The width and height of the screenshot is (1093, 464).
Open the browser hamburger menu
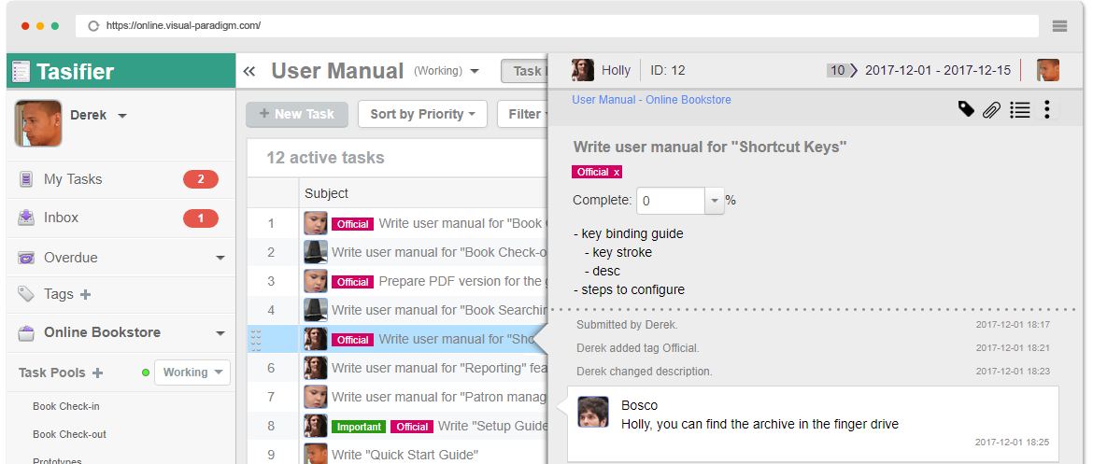1059,26
